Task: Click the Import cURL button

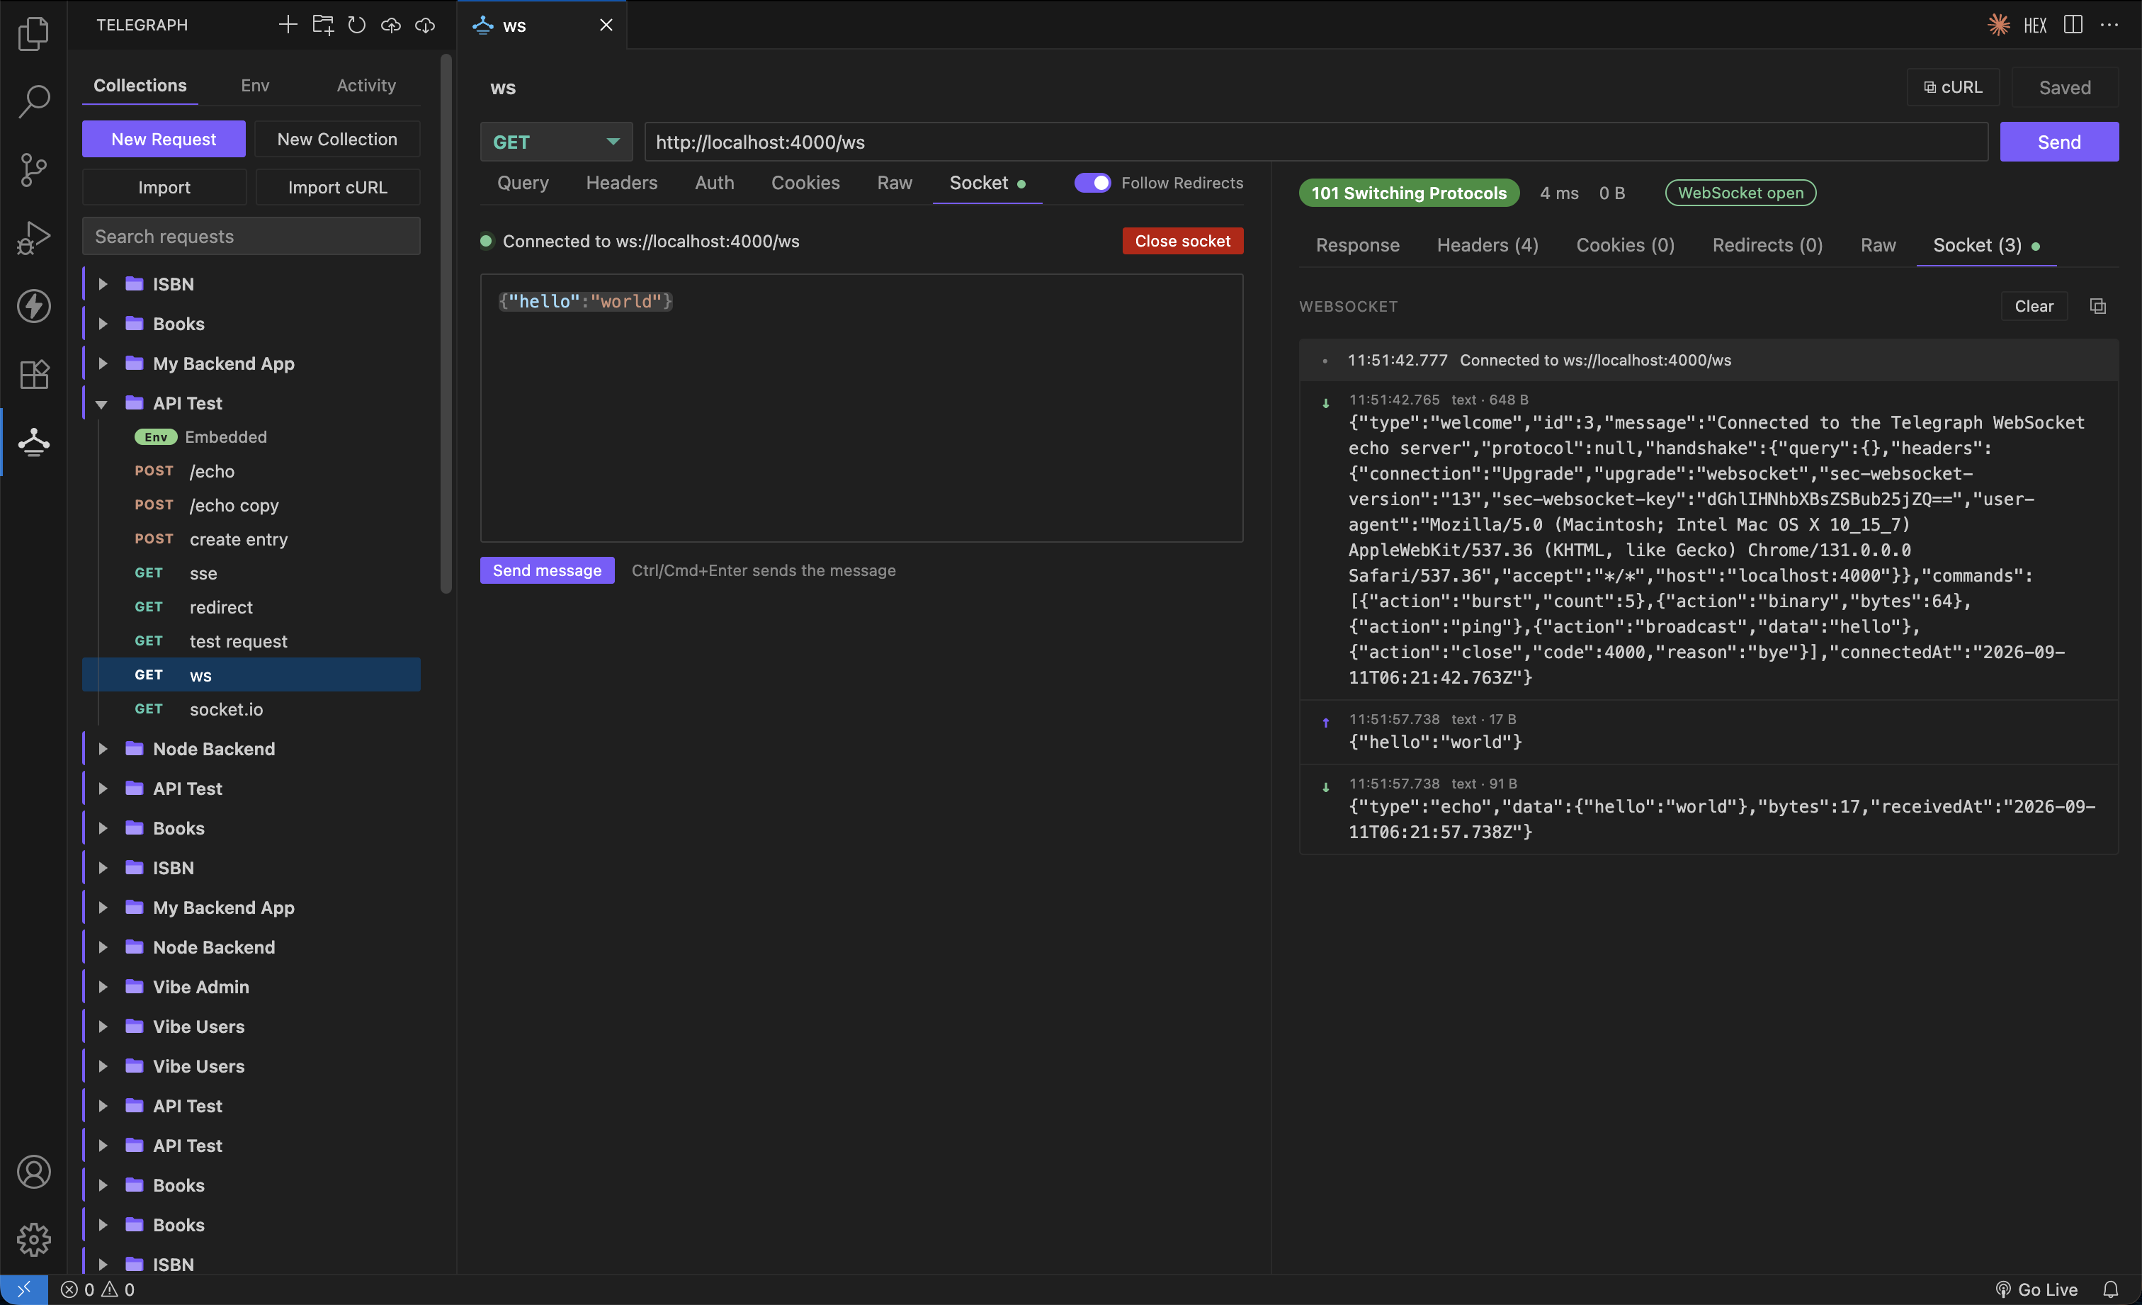Action: pyautogui.click(x=337, y=187)
